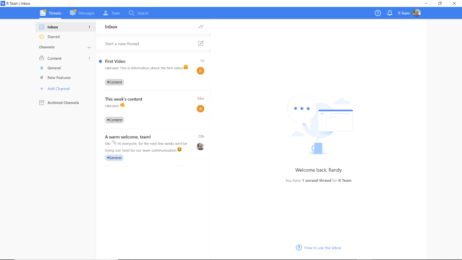462x260 pixels.
Task: Click the R avatar on This week's content
Action: pyautogui.click(x=201, y=109)
